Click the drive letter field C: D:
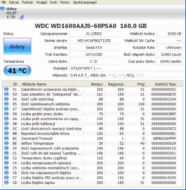186x190 pixels. 94,61
